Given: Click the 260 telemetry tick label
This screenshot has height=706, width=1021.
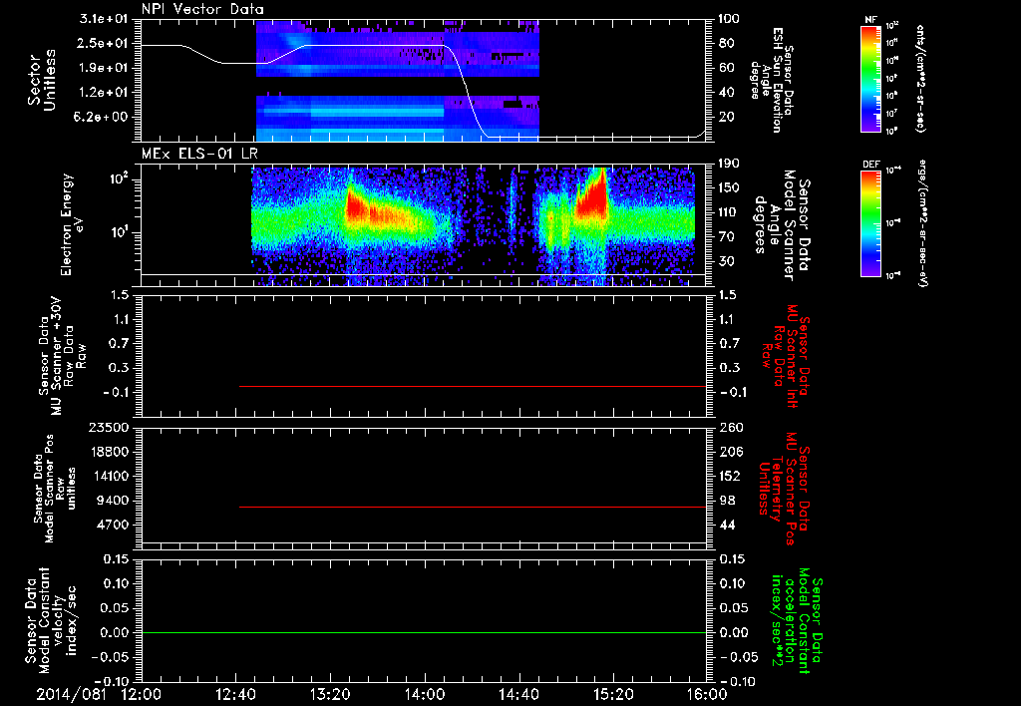Looking at the screenshot, I should [x=731, y=428].
